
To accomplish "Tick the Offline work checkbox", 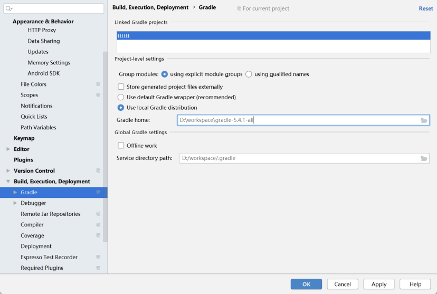I will click(x=121, y=146).
